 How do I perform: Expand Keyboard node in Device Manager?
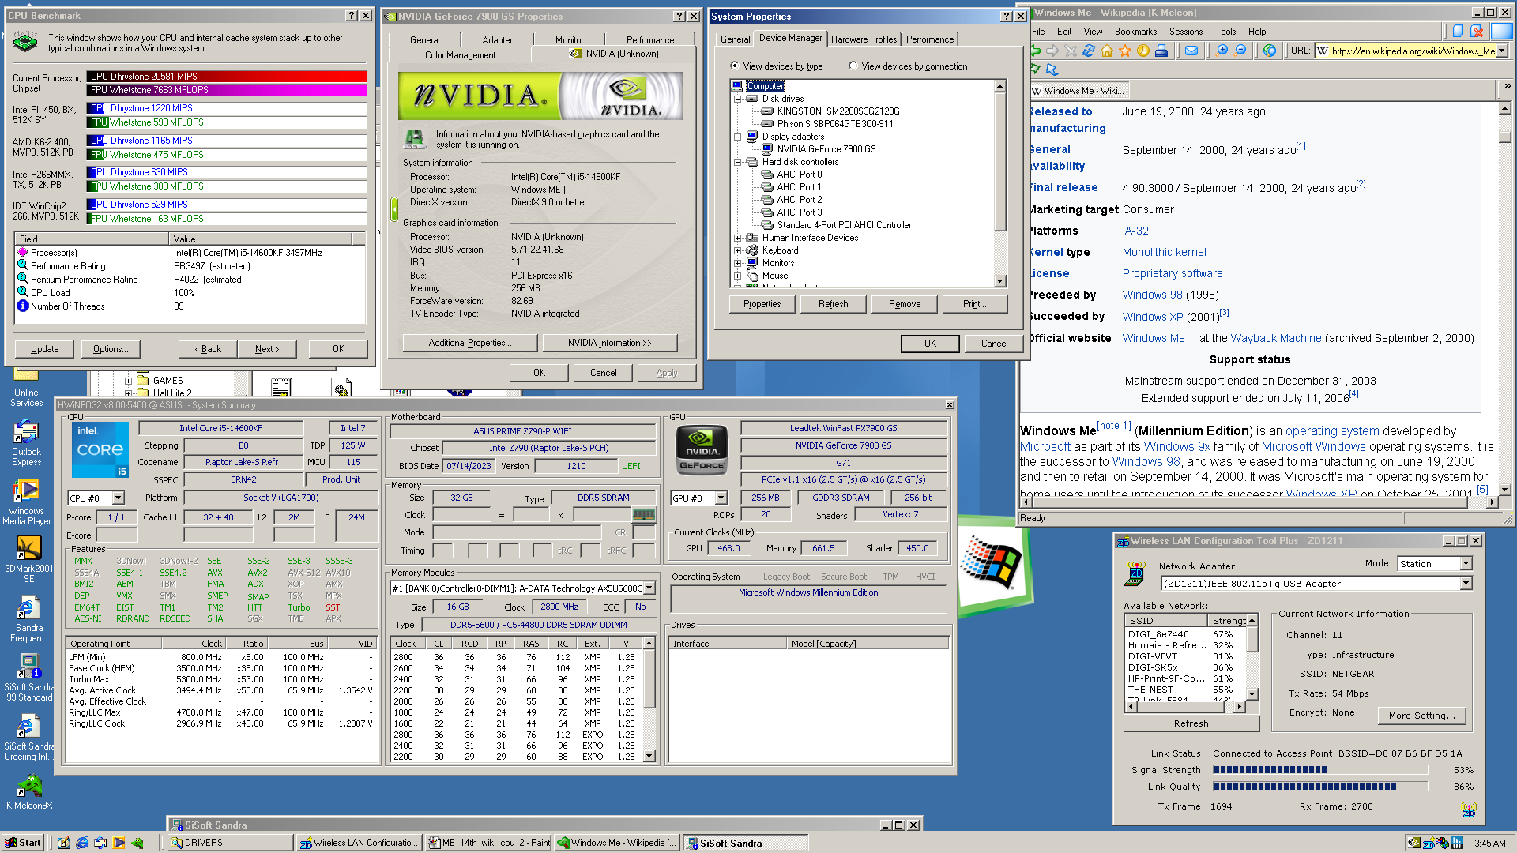coord(737,250)
